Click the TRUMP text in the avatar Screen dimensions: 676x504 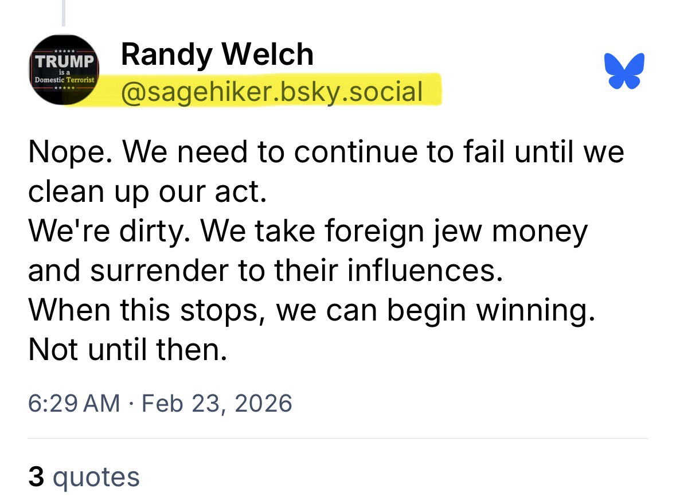65,60
